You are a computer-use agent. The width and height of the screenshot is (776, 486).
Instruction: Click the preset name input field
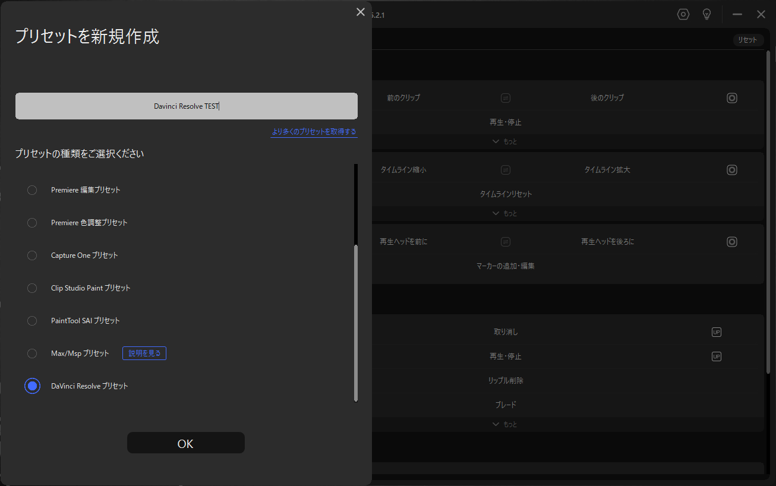point(186,106)
